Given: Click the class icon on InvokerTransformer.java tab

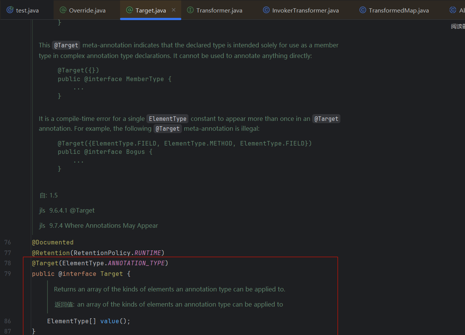Looking at the screenshot, I should (266, 10).
